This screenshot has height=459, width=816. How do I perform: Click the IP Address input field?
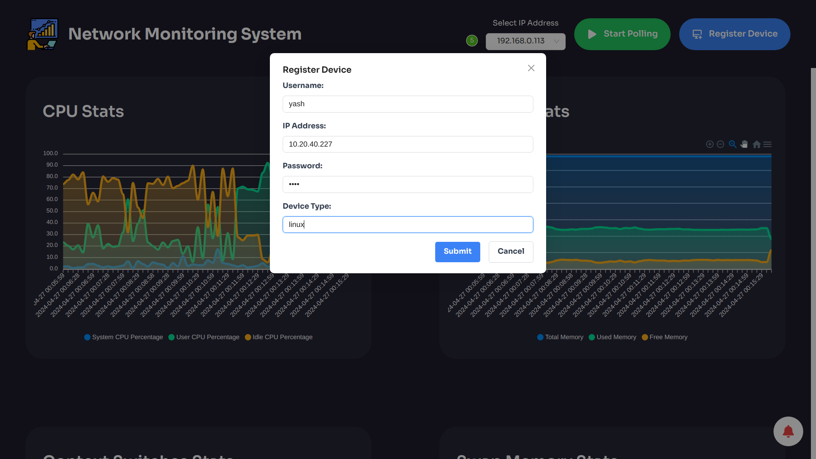click(408, 144)
